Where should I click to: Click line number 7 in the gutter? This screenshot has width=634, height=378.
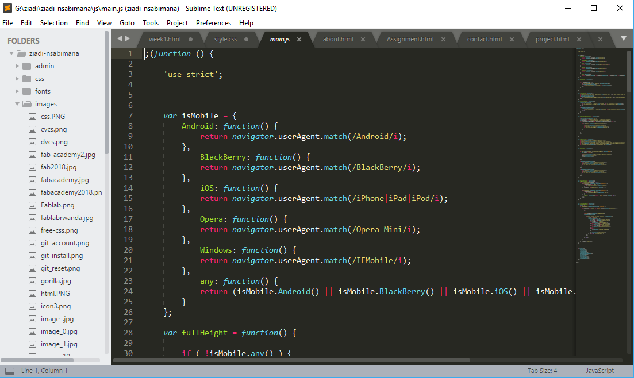130,115
